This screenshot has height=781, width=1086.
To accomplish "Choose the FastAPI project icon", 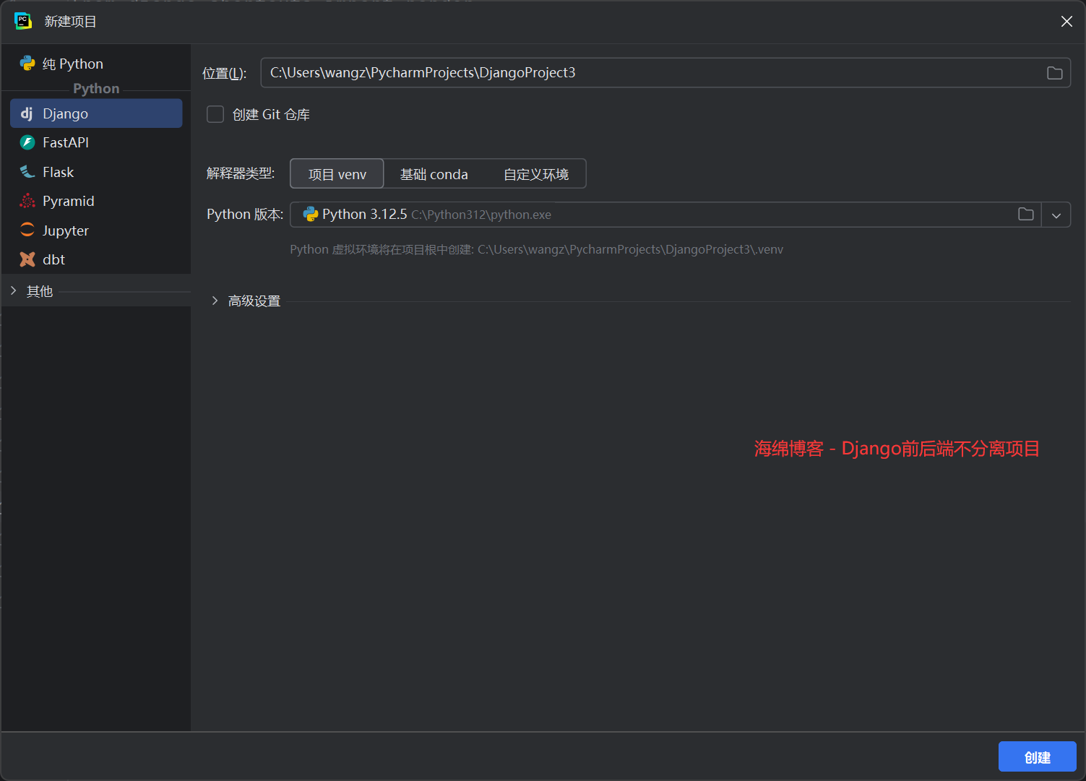I will 27,142.
